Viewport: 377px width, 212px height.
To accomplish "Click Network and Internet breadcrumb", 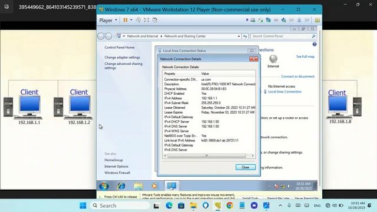I will (x=143, y=36).
